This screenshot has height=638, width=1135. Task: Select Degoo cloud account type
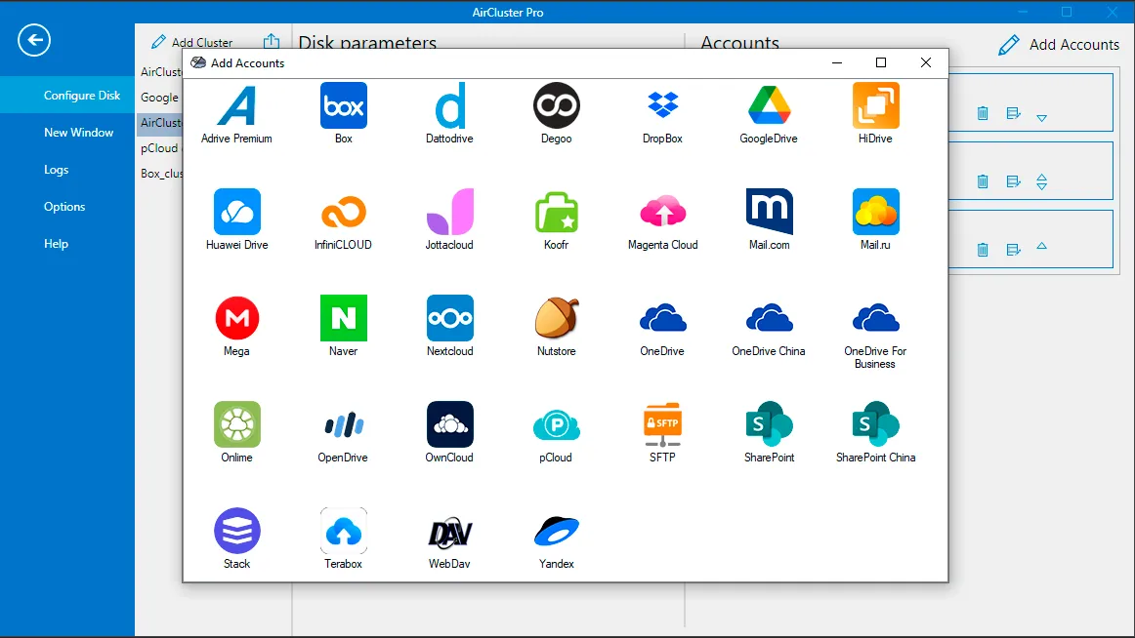556,106
